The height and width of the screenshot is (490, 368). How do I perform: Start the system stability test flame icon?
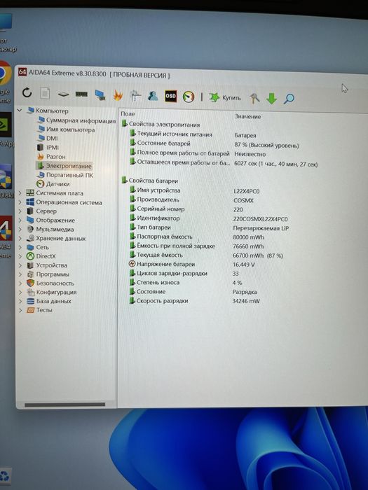coord(118,95)
